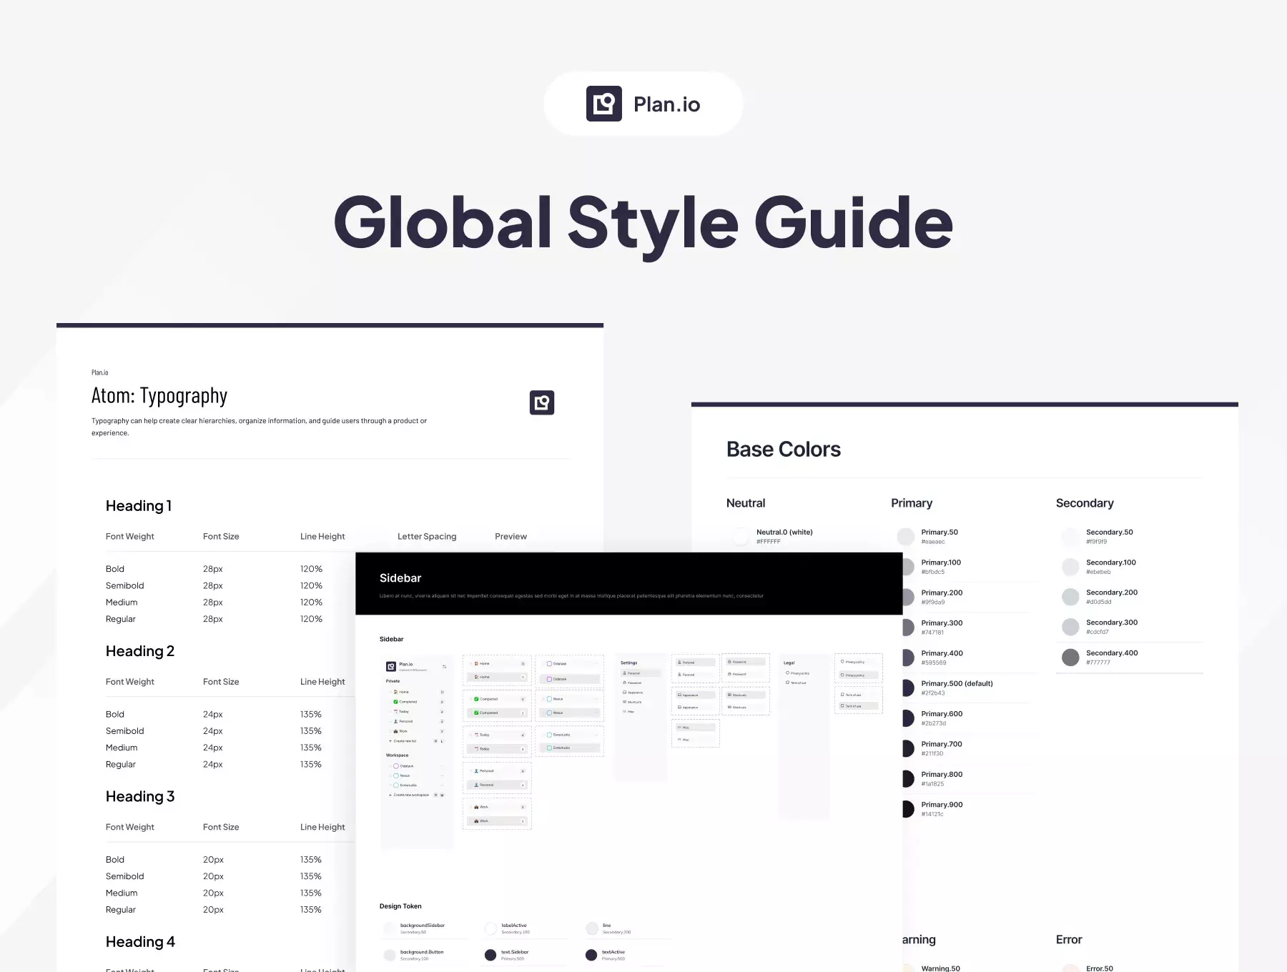
Task: Open the default Personal list component variant
Action: [497, 771]
